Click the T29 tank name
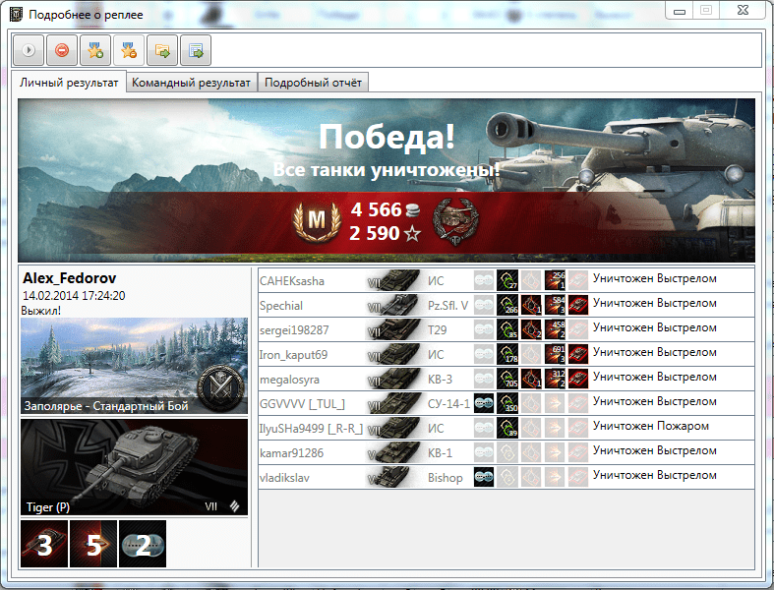774x590 pixels. tap(437, 330)
